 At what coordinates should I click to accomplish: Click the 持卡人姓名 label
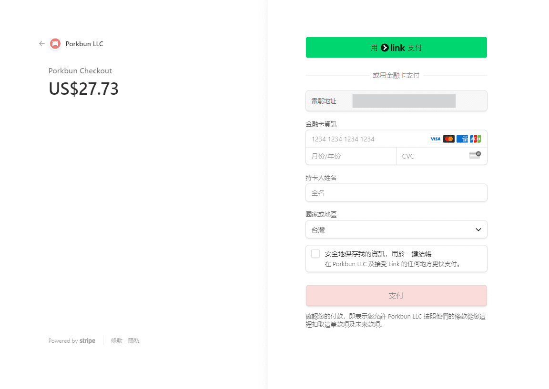click(x=321, y=178)
